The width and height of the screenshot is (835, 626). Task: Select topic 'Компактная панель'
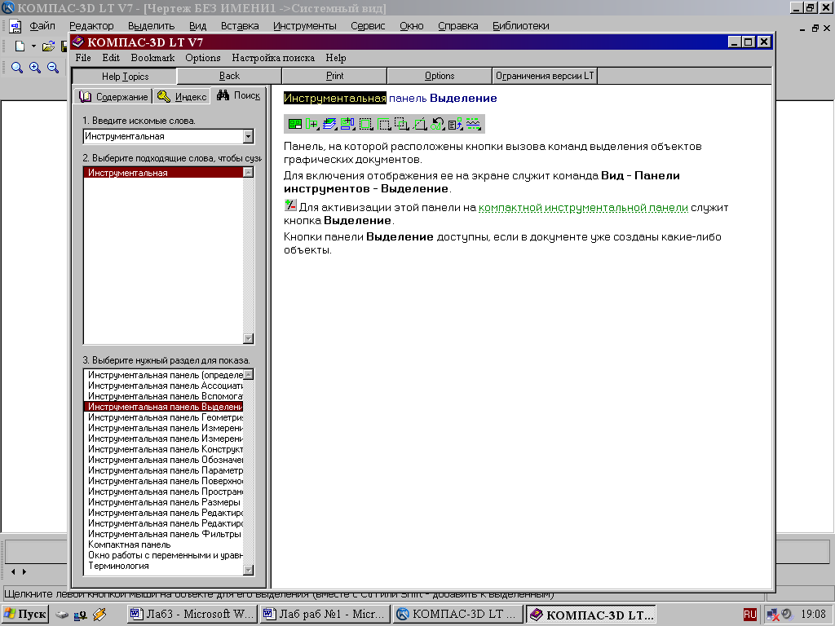pos(163,544)
